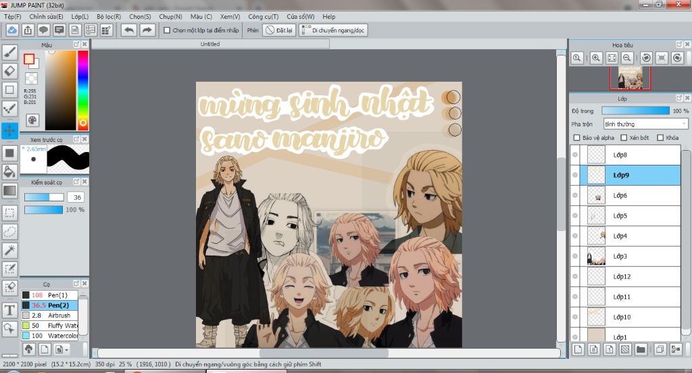Viewport: 692px width, 373px height.
Task: Download brushes with cloud icon
Action: coord(28,349)
